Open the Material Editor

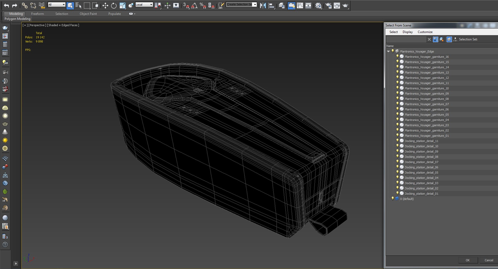(x=319, y=5)
